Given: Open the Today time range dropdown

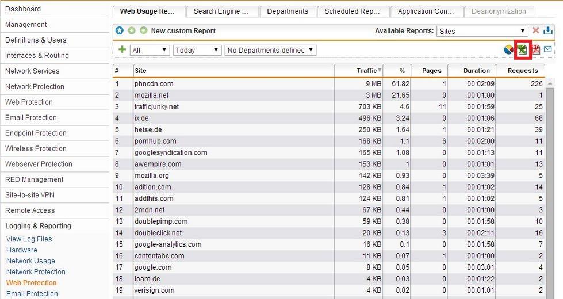Looking at the screenshot, I should 197,50.
